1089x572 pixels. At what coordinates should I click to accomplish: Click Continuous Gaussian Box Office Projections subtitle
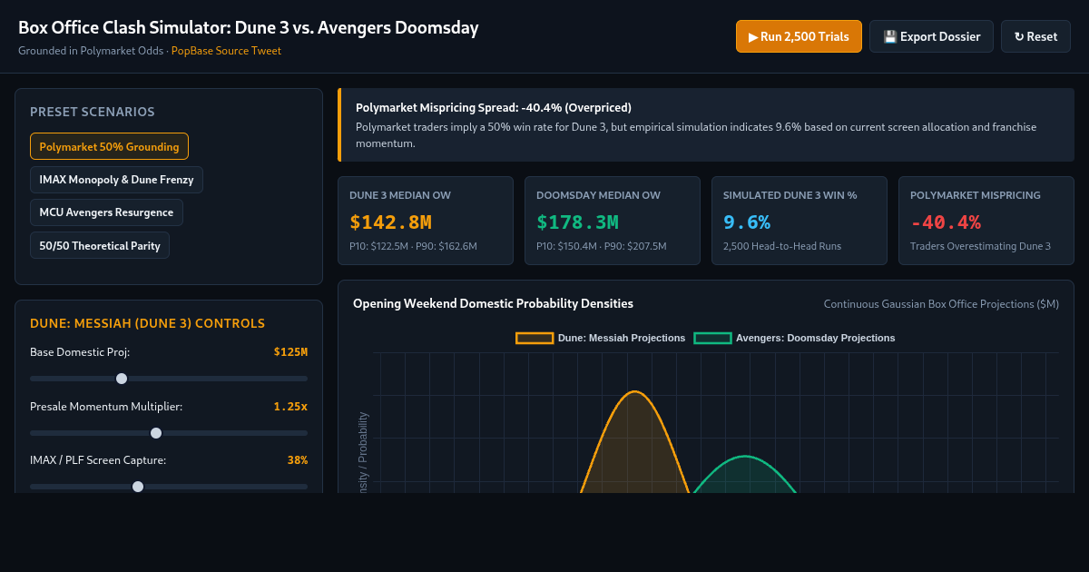point(941,304)
